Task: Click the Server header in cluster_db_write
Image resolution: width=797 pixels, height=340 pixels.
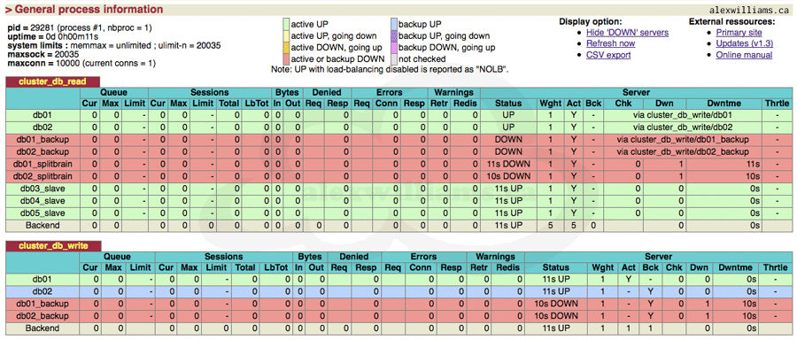Action: pos(659,257)
